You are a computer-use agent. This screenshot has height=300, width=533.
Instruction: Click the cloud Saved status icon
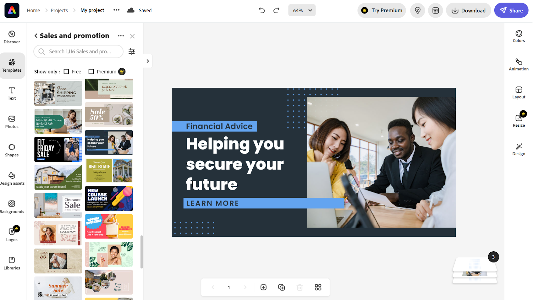pos(131,10)
